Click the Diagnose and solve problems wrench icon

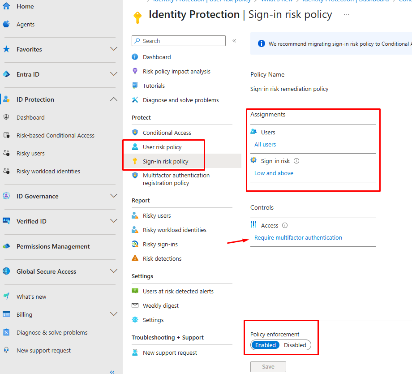(x=135, y=100)
